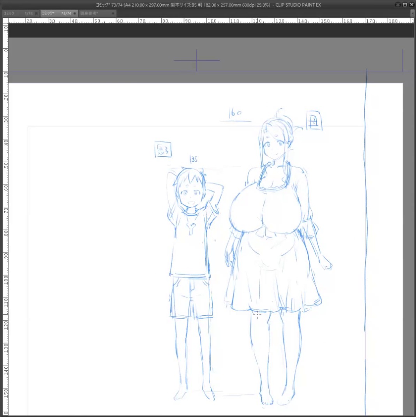
Task: Click the handwritten 160 height note
Action: tap(235, 113)
